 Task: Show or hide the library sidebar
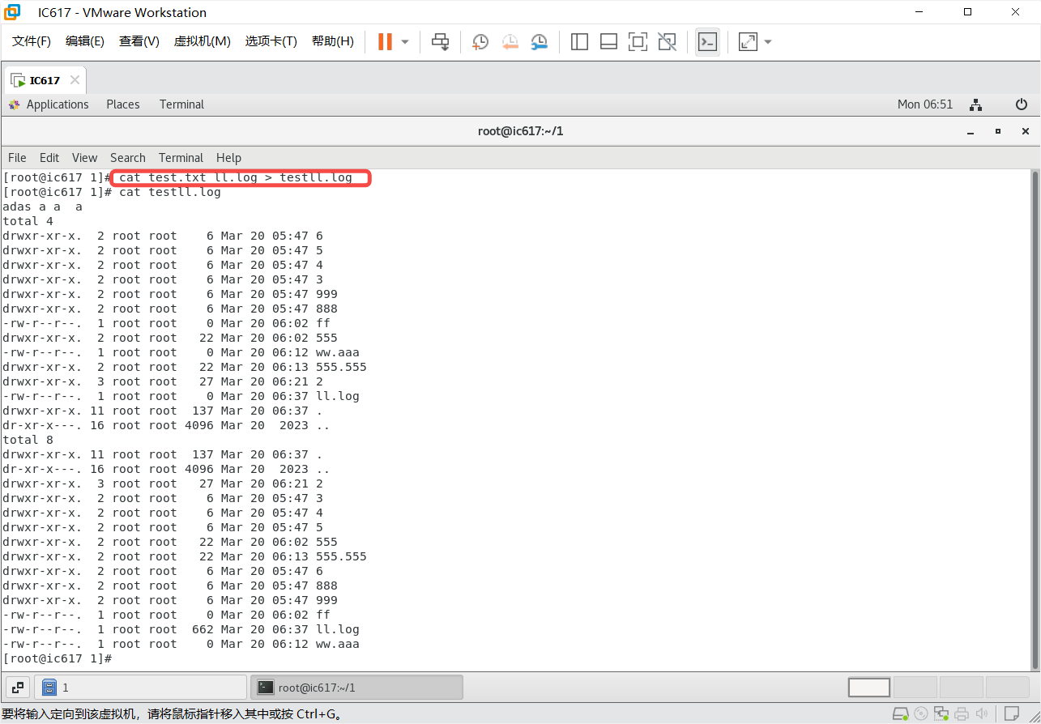[579, 41]
